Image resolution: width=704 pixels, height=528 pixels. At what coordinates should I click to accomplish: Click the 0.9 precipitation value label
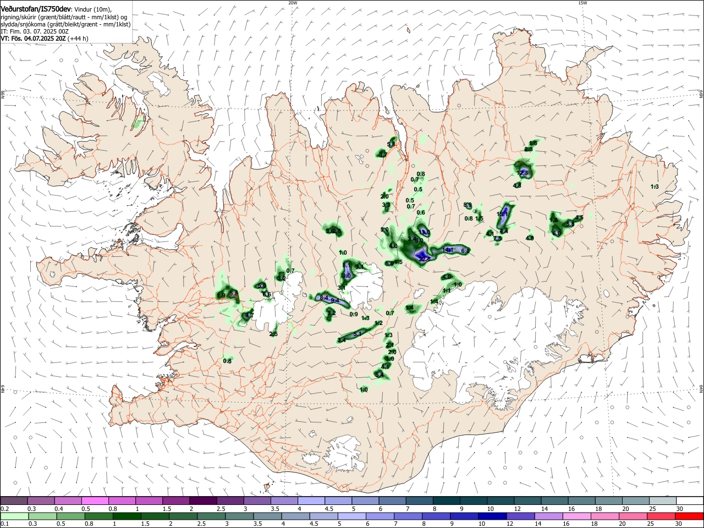point(354,314)
